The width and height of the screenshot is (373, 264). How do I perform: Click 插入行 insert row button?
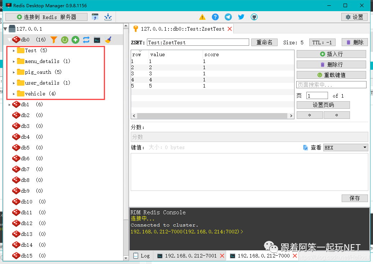click(x=331, y=54)
